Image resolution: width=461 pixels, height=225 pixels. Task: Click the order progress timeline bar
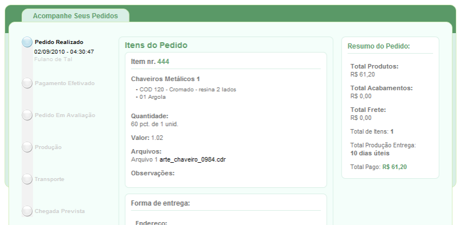pyautogui.click(x=27, y=127)
